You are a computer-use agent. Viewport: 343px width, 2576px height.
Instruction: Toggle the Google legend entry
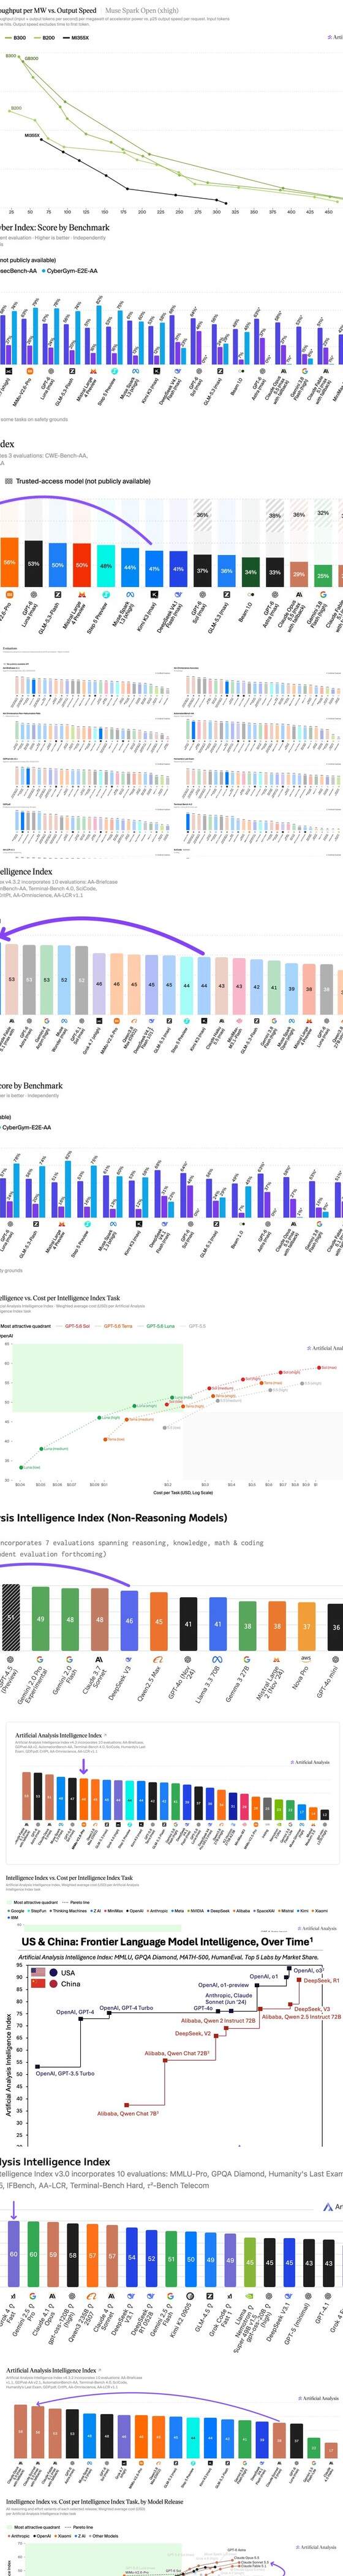point(16,1911)
